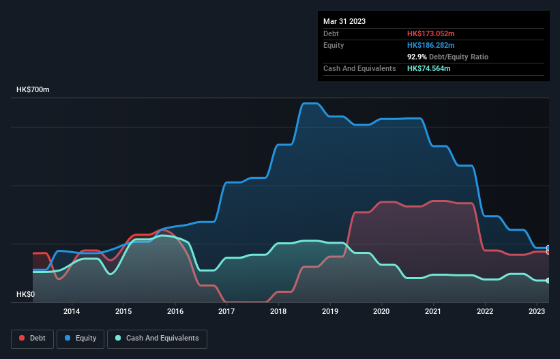
Task: Click the Mar 31 2023 tooltip date
Action: (344, 21)
